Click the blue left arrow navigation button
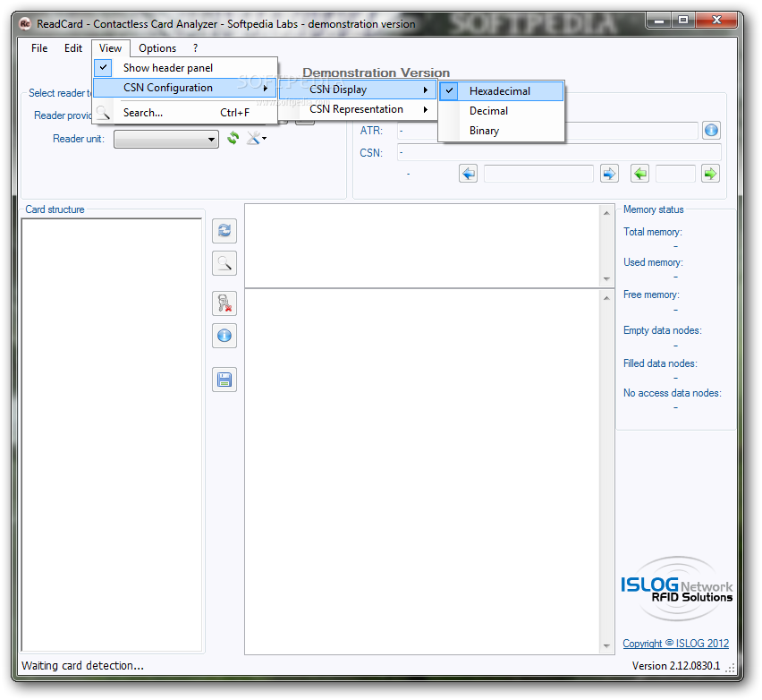Screen dimensions: 762x700 (468, 174)
